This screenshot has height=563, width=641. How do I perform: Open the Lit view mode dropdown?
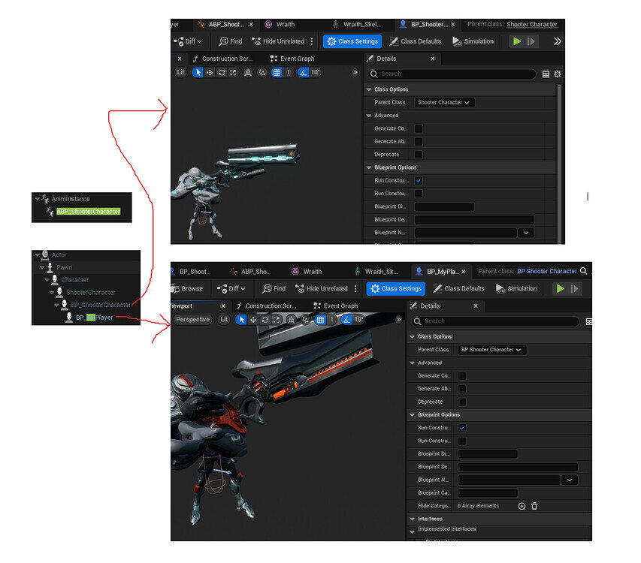pyautogui.click(x=179, y=73)
